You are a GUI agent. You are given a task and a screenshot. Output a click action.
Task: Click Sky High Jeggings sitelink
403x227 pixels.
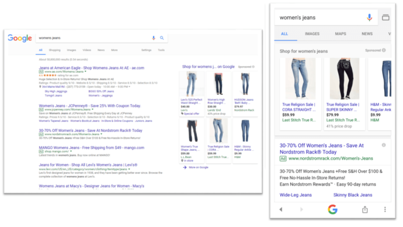[x=56, y=91]
